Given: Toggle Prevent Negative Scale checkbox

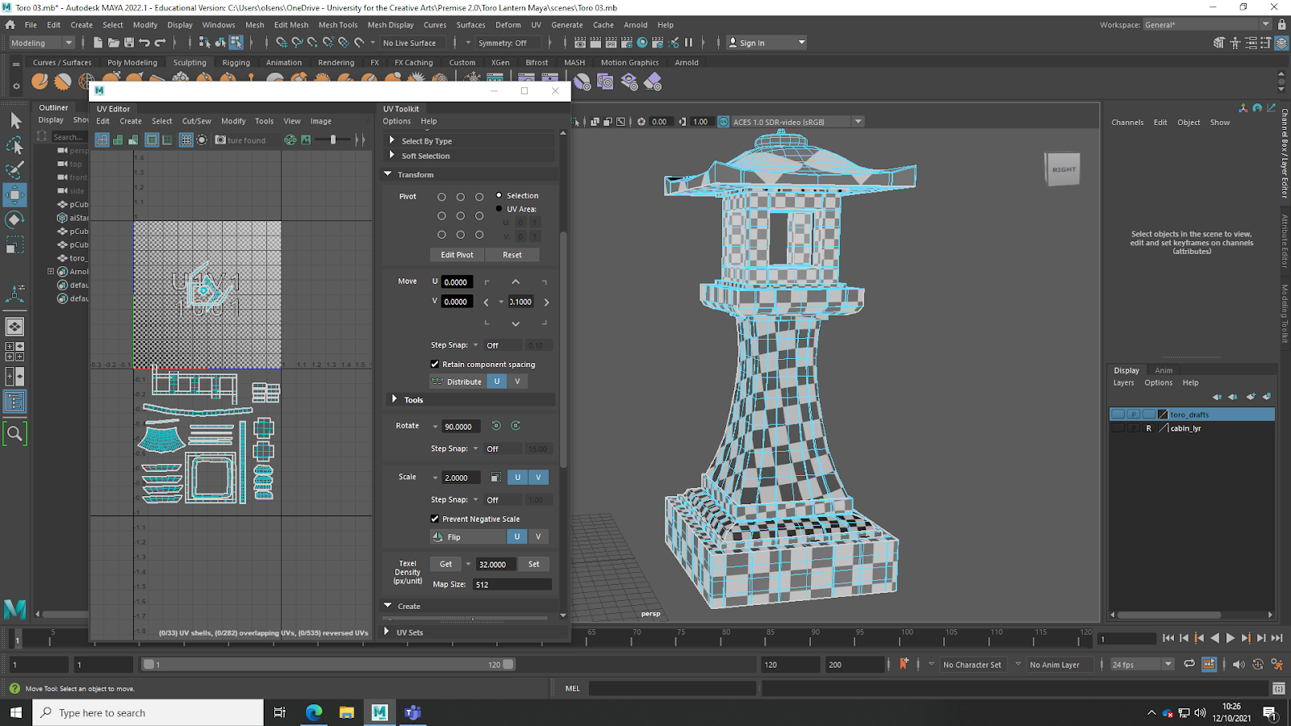Looking at the screenshot, I should tap(435, 519).
